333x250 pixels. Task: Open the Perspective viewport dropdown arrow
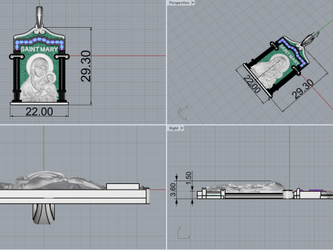(x=193, y=3)
